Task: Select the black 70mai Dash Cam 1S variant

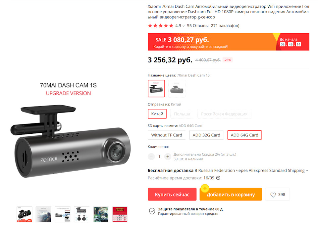Action: [156, 89]
